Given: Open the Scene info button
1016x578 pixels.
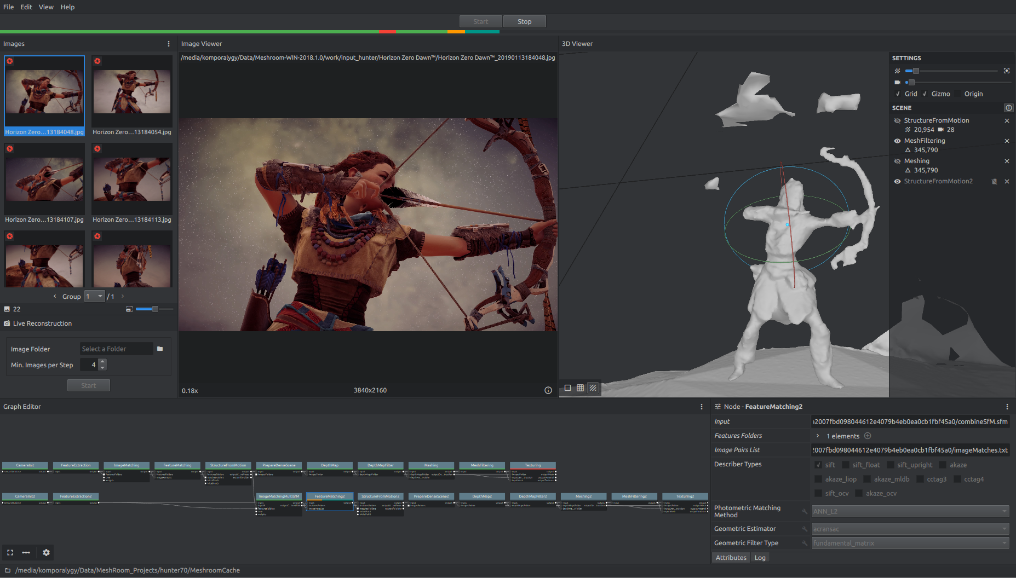Looking at the screenshot, I should (x=1008, y=108).
